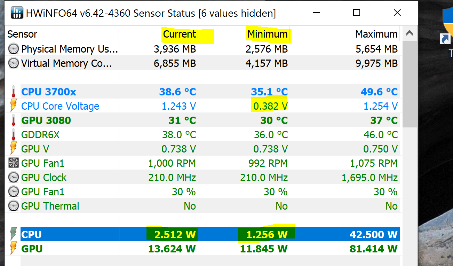
Task: Click the 81.414 W maximum GPU power
Action: pyautogui.click(x=374, y=249)
